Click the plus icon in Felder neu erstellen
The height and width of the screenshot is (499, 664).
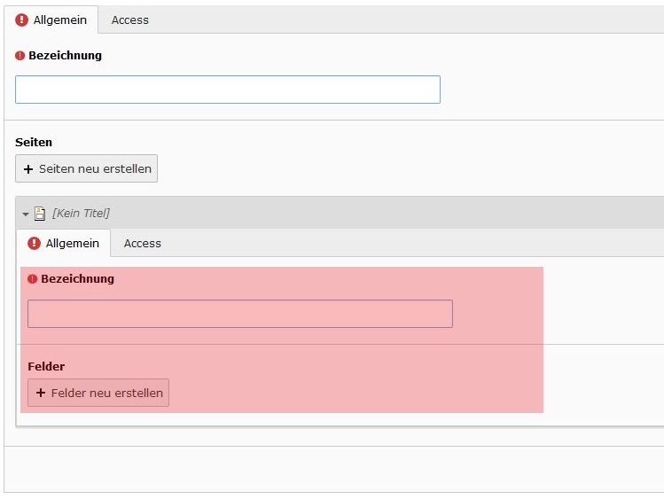click(41, 393)
